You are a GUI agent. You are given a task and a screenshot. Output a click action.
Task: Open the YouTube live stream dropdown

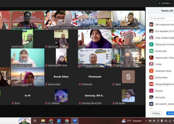(165, 3)
